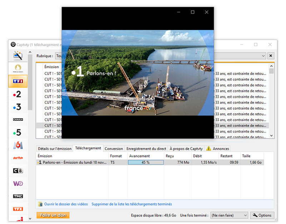286x224 pixels.
Task: Choose the France 5 channel icon
Action: click(18, 132)
